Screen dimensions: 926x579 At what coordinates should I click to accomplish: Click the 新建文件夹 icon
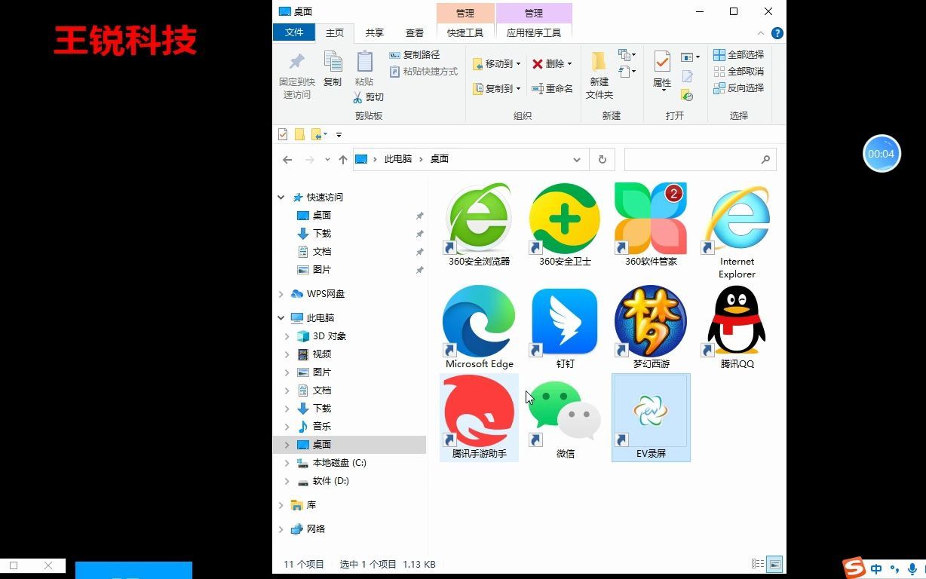(x=599, y=62)
